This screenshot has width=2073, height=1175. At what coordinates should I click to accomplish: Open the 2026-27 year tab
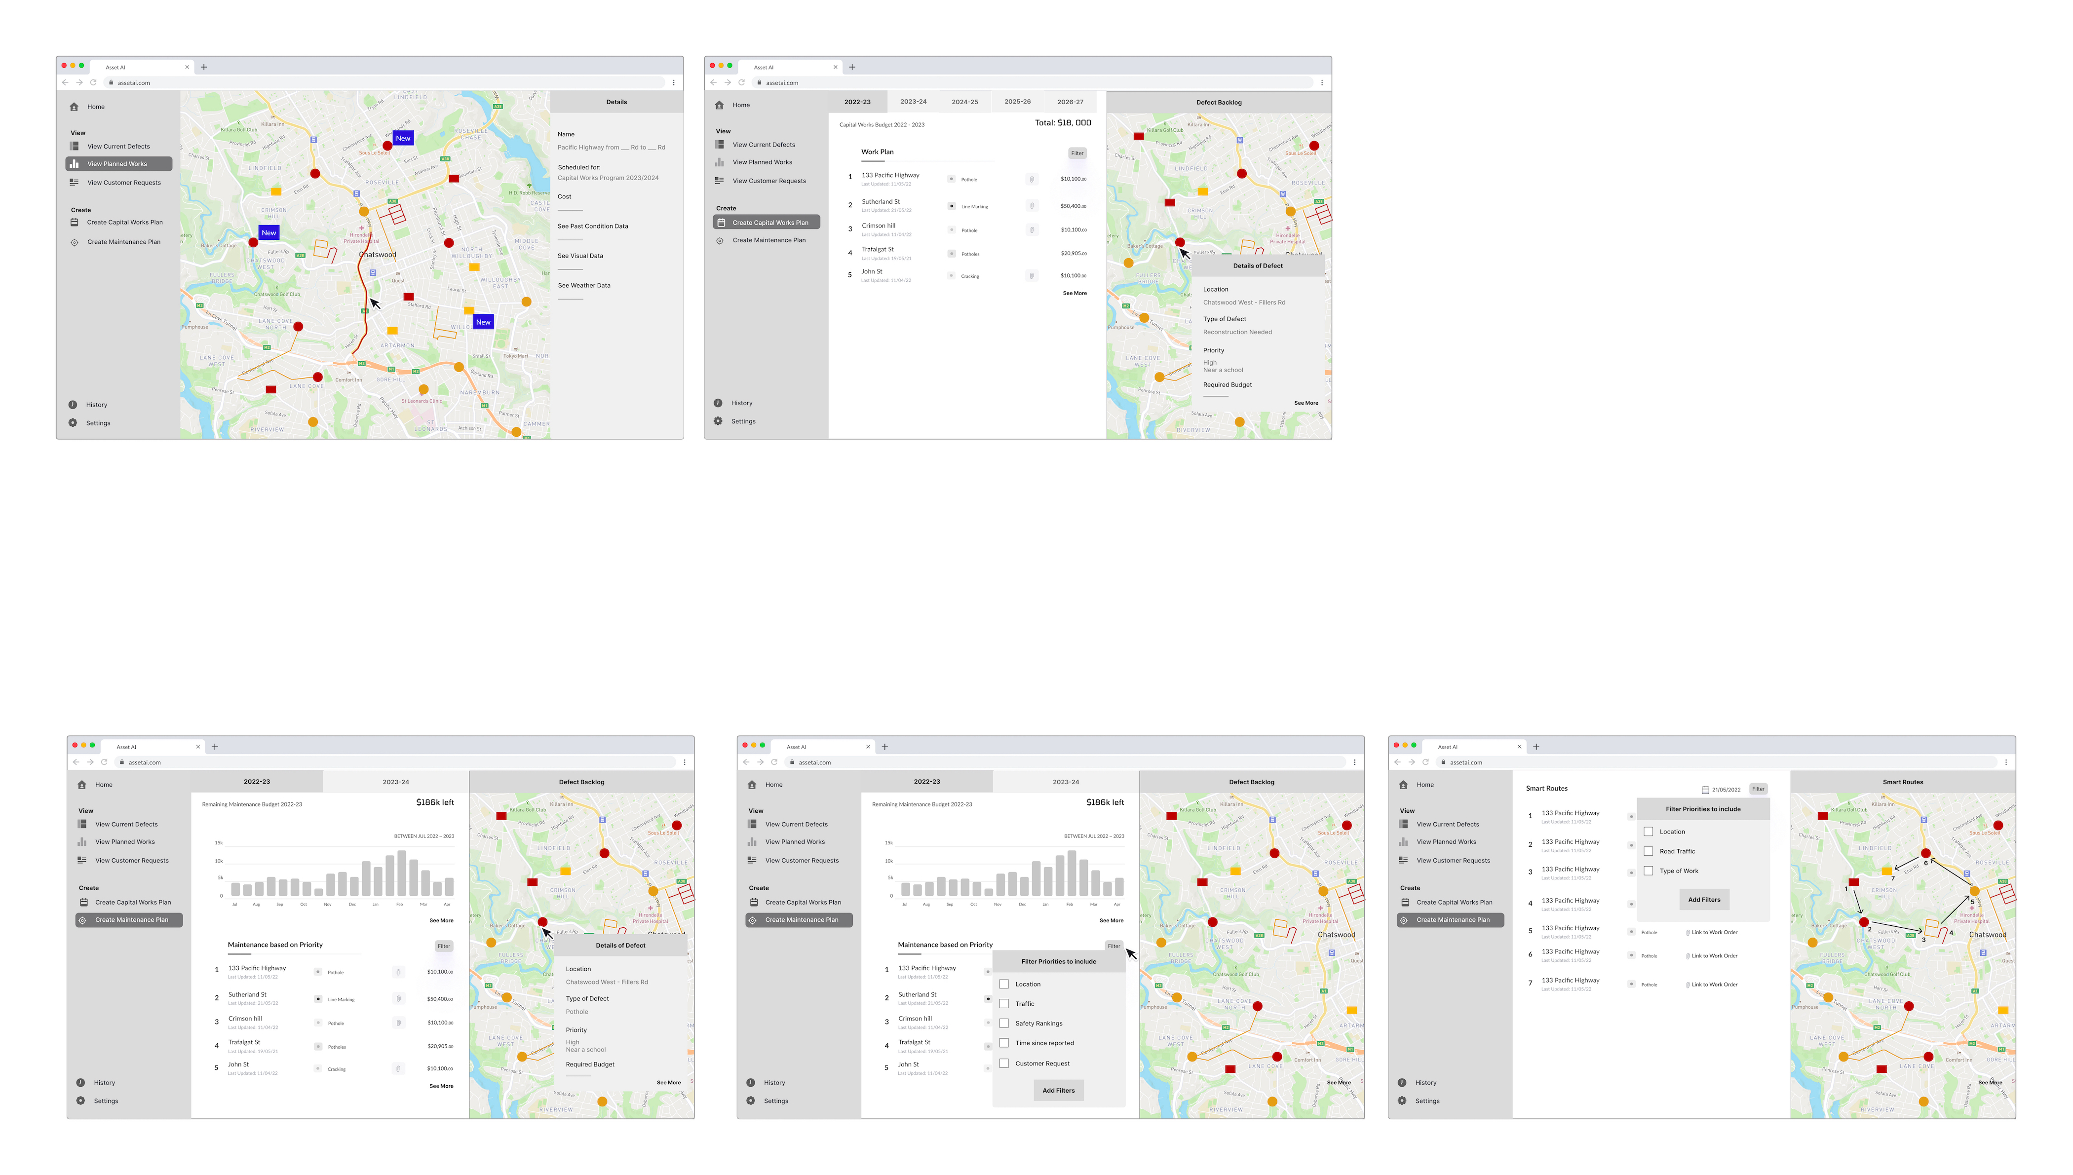pyautogui.click(x=1070, y=102)
